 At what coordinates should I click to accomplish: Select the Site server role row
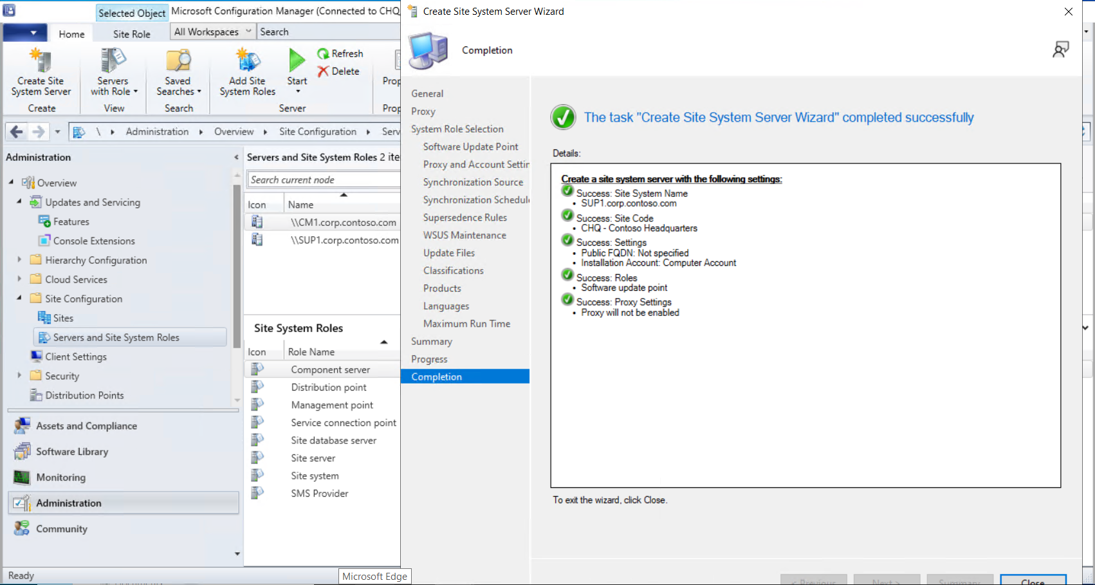(x=322, y=458)
